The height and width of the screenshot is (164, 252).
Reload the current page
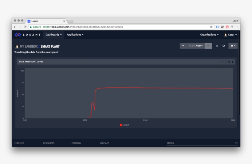coord(25,27)
